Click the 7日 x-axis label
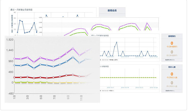This screenshot has width=188, height=111. (x=54, y=97)
